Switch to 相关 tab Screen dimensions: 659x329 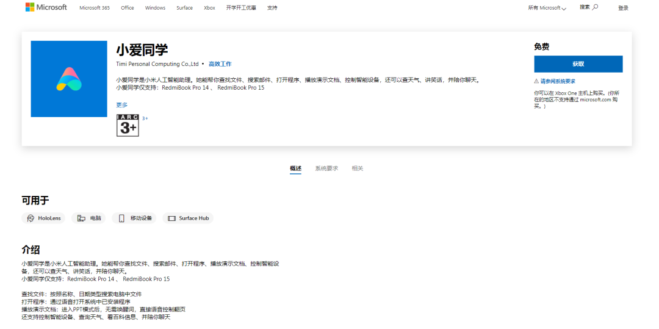coord(357,168)
